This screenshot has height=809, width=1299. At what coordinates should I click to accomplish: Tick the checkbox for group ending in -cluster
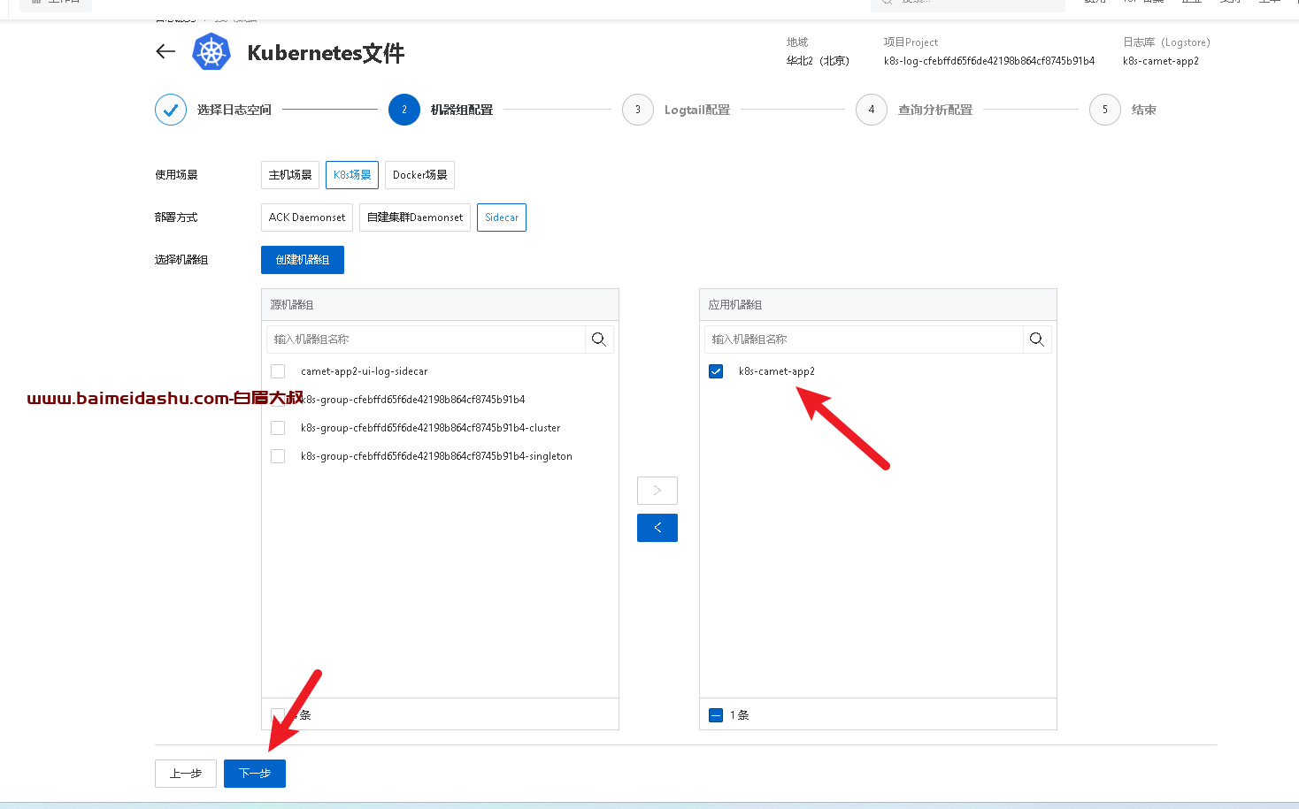click(x=278, y=428)
